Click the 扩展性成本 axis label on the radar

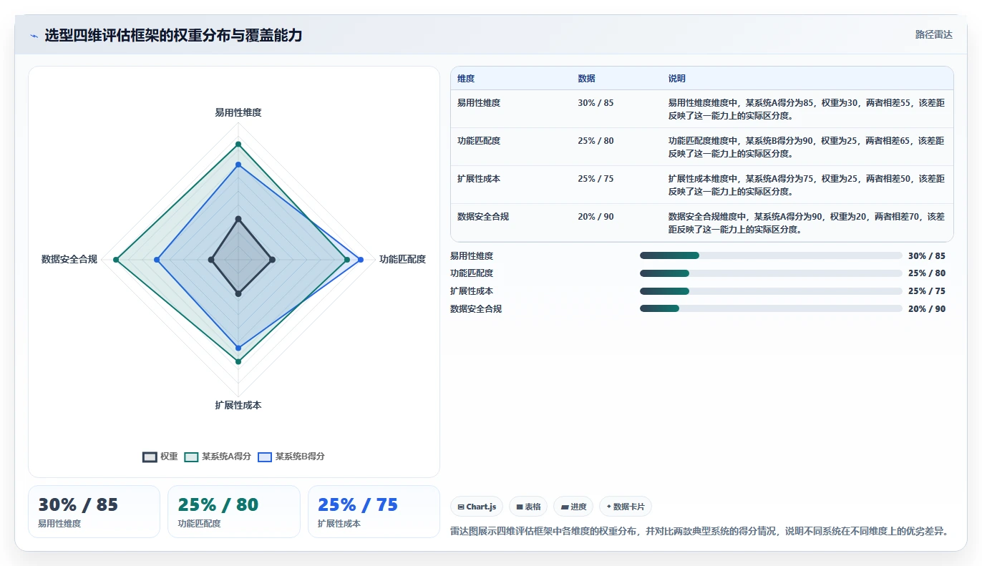[238, 405]
